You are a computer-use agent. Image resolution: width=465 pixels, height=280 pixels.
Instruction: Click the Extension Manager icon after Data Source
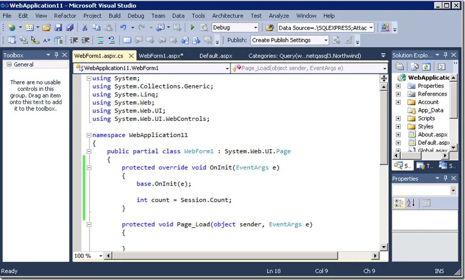tap(385, 28)
